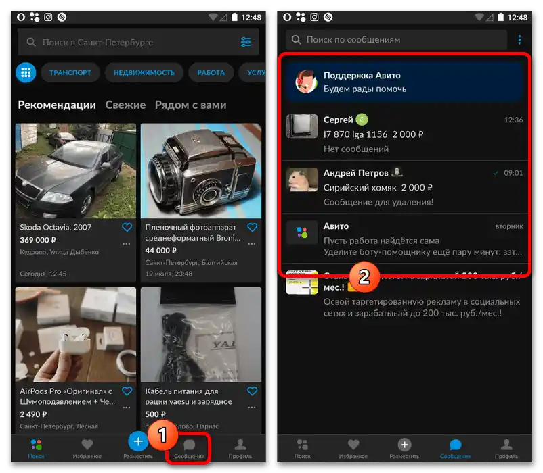Image resolution: width=543 pixels, height=473 pixels.
Task: Open the messages overflow menu (three dots)
Action: (x=519, y=40)
